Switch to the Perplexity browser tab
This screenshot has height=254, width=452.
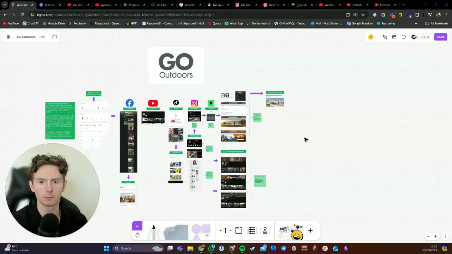pos(133,5)
